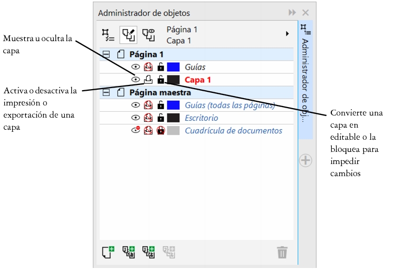Viewport: 393px width, 269px height.
Task: Select the Guías (todas las páginas) layer
Action: 229,105
